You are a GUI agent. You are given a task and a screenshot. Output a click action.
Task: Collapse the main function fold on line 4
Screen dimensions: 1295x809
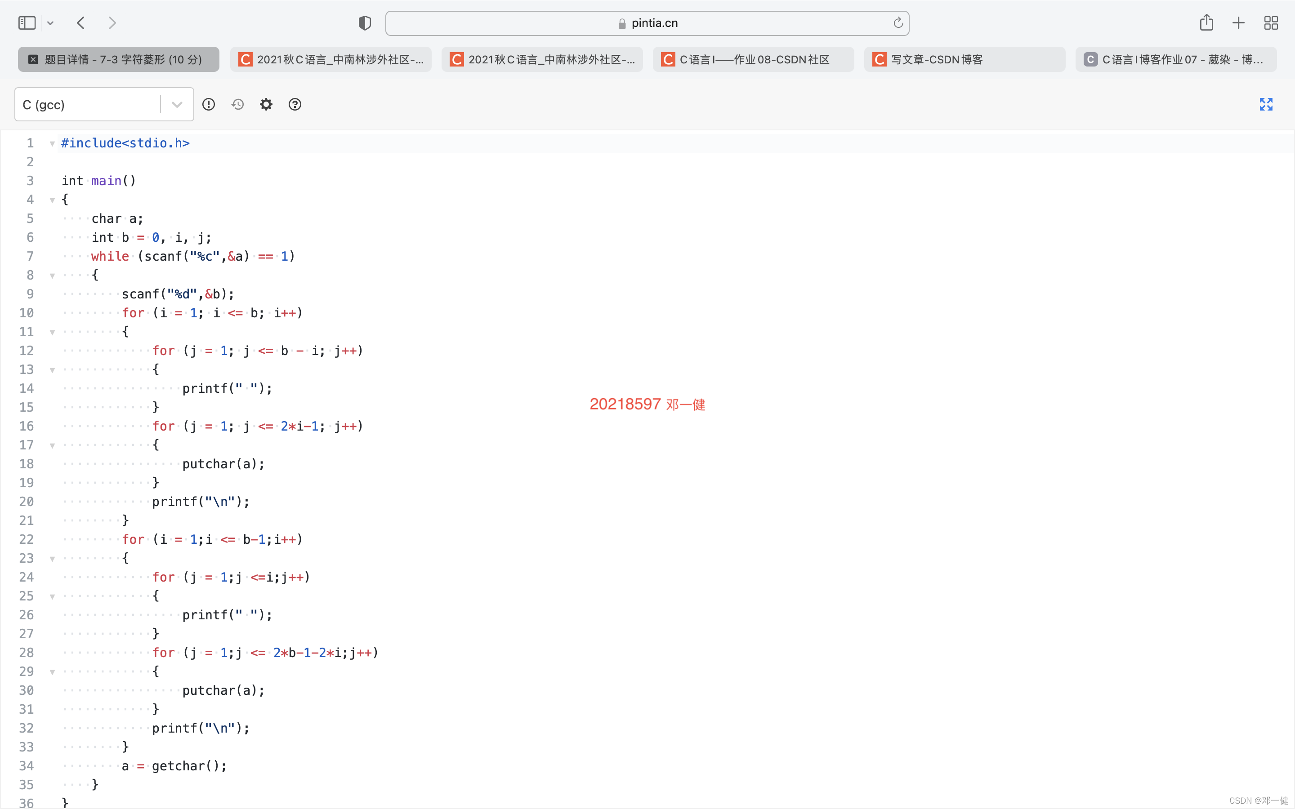coord(52,200)
